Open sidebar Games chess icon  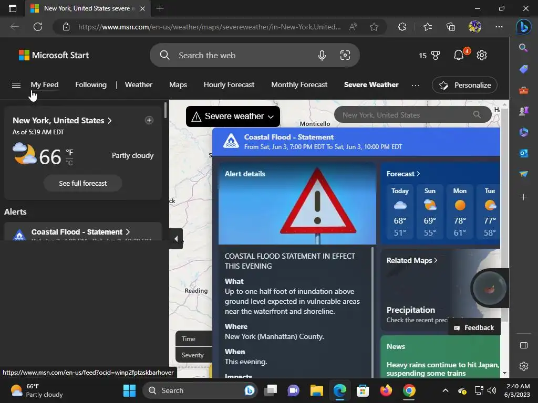524,111
